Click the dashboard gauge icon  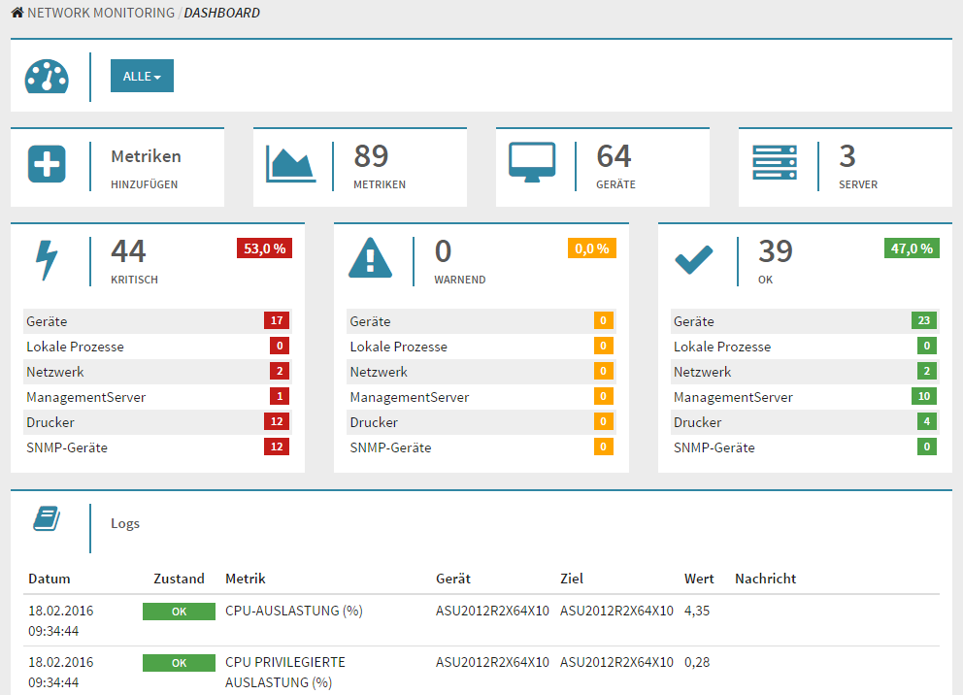[47, 77]
